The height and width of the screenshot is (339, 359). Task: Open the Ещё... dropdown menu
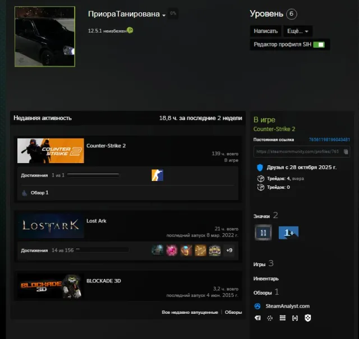(x=298, y=31)
